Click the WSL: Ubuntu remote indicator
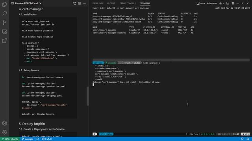Viewport: 252px width, 141px height. pyautogui.click(x=10, y=139)
